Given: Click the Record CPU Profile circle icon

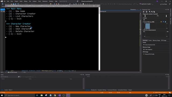Looking at the screenshot, I should pyautogui.click(x=144, y=54).
